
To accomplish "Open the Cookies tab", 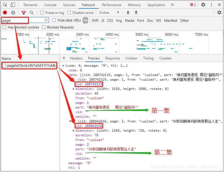I will point(165,58).
